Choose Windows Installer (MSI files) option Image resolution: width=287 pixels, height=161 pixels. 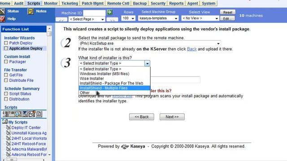(114, 74)
